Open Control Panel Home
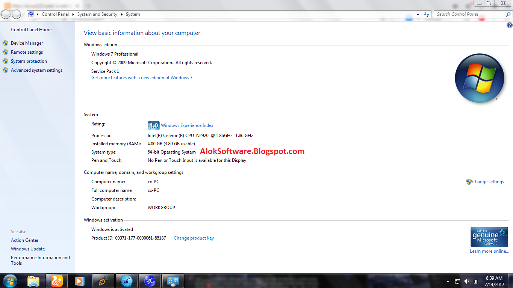513x288 pixels. click(31, 30)
